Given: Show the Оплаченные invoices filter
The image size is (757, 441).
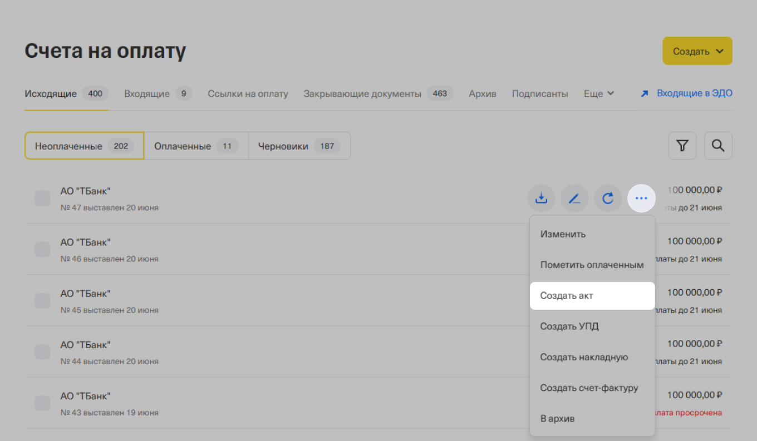Looking at the screenshot, I should tap(183, 146).
